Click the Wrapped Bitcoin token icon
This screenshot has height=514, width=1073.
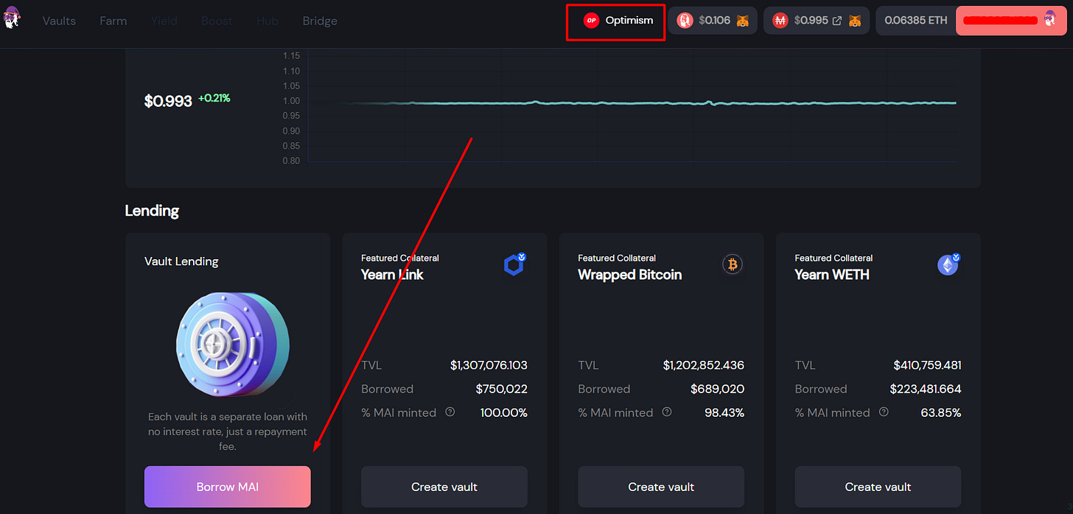click(x=733, y=264)
